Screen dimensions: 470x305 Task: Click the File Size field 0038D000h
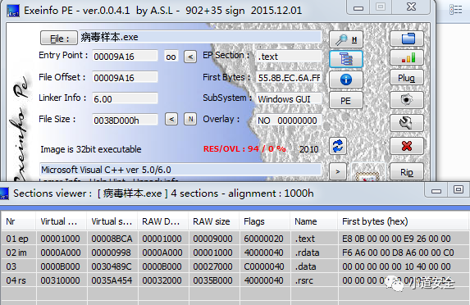tap(125, 120)
